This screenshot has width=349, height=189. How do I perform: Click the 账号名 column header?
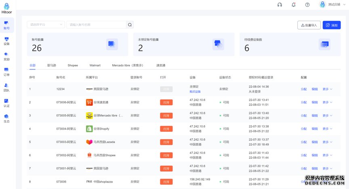61,78
